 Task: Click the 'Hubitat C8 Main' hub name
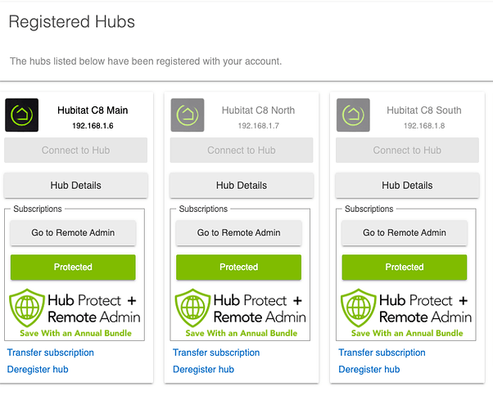93,110
